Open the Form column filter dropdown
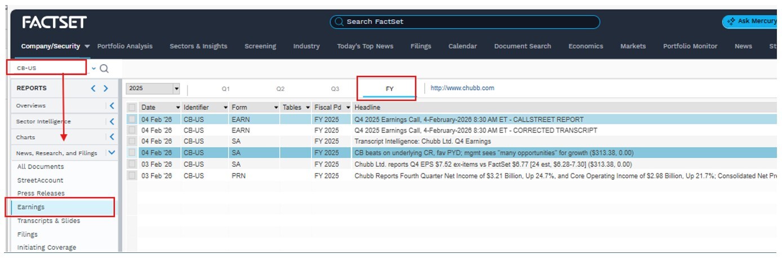 276,107
